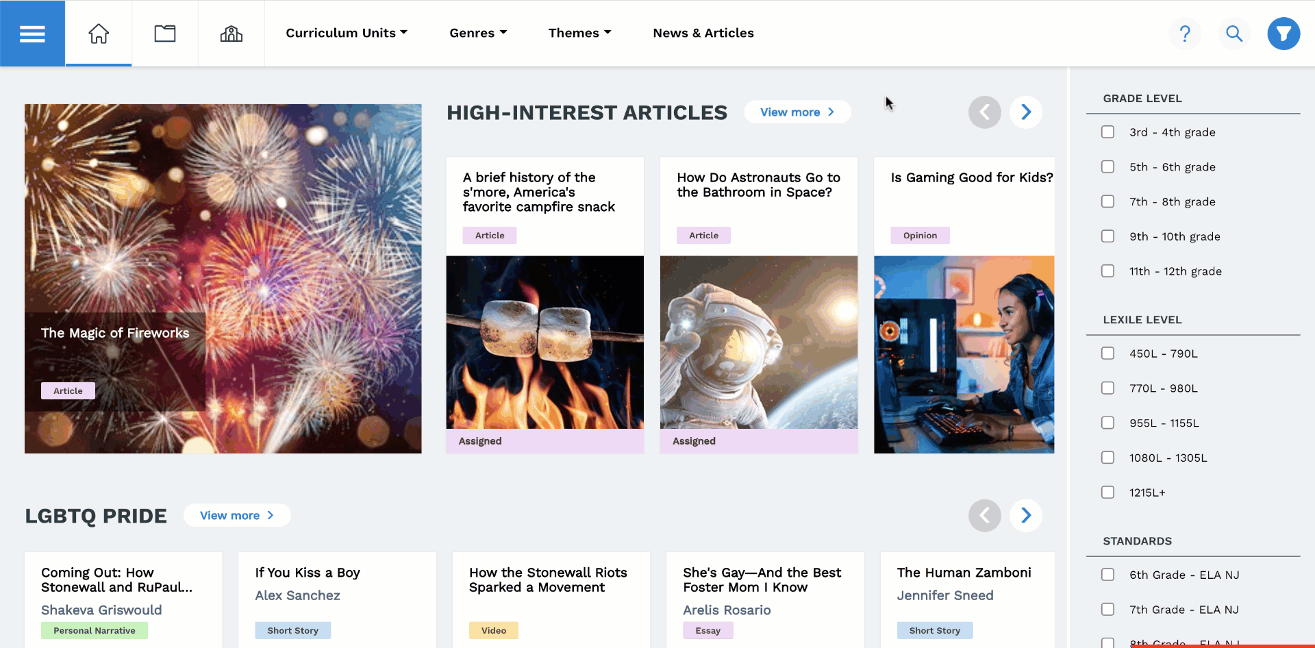Open the hamburger main menu
The height and width of the screenshot is (648, 1315).
32,33
